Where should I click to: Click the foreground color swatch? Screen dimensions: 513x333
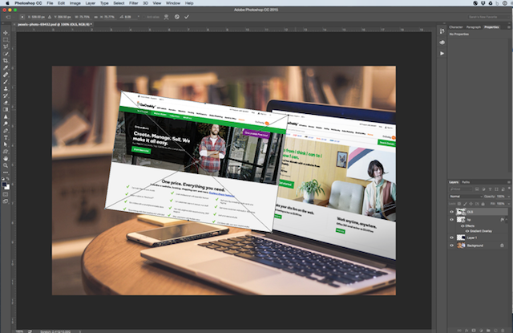(x=4, y=185)
